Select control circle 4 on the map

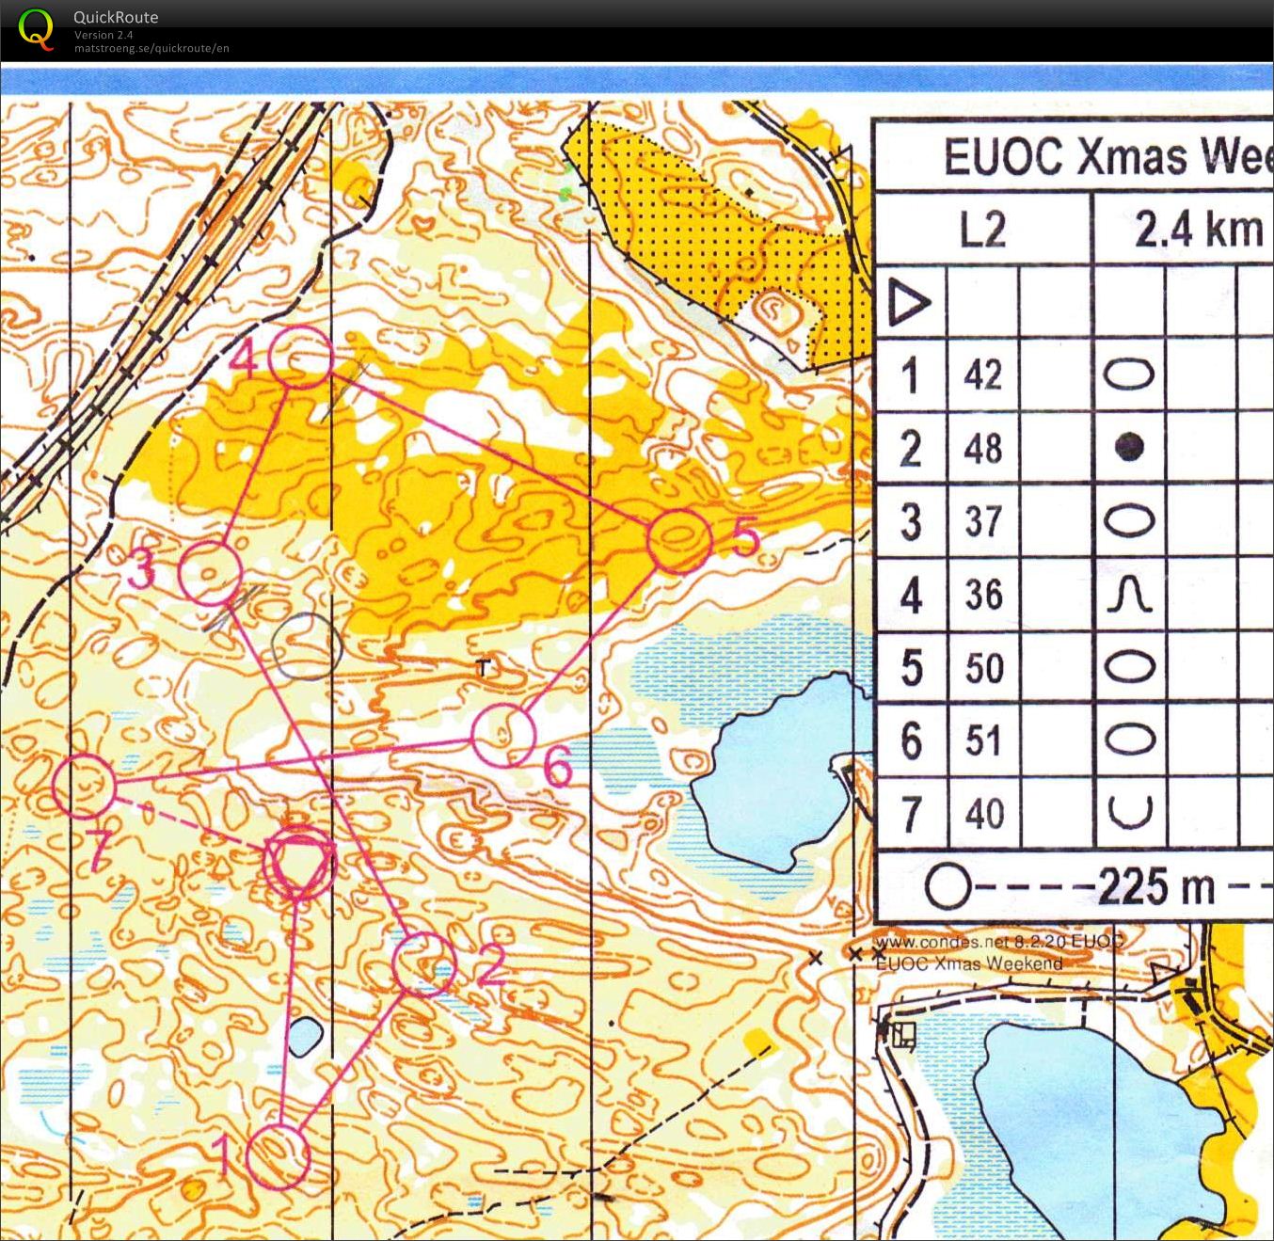301,357
